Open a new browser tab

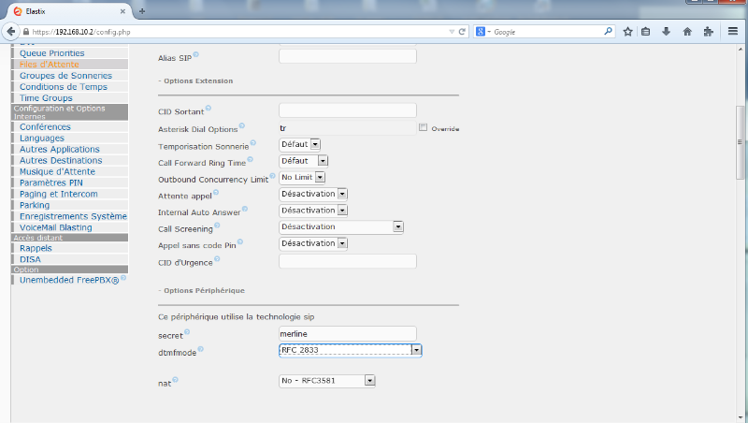click(x=142, y=10)
